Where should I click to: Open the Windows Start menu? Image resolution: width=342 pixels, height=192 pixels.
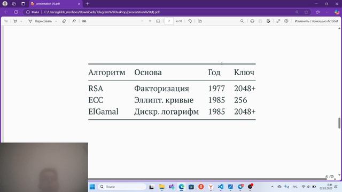tap(92, 187)
